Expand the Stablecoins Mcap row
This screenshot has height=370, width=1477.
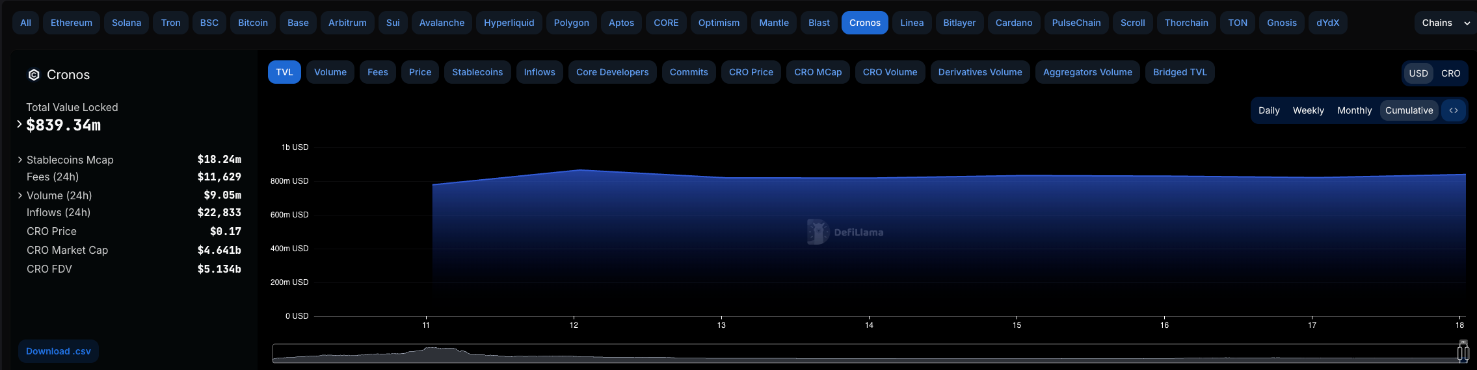(20, 160)
